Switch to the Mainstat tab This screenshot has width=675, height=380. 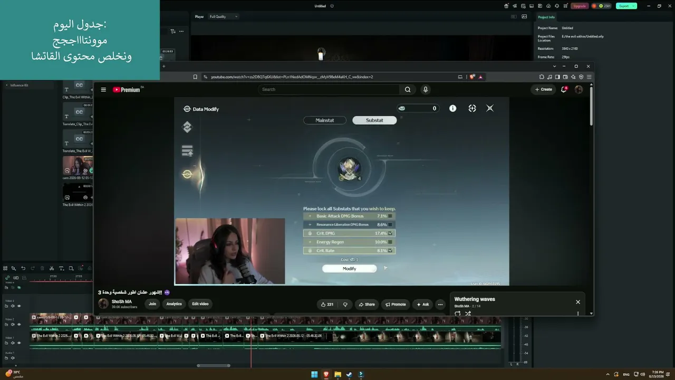325,120
